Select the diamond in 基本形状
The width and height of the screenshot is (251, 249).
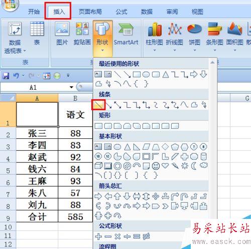pos(165,147)
